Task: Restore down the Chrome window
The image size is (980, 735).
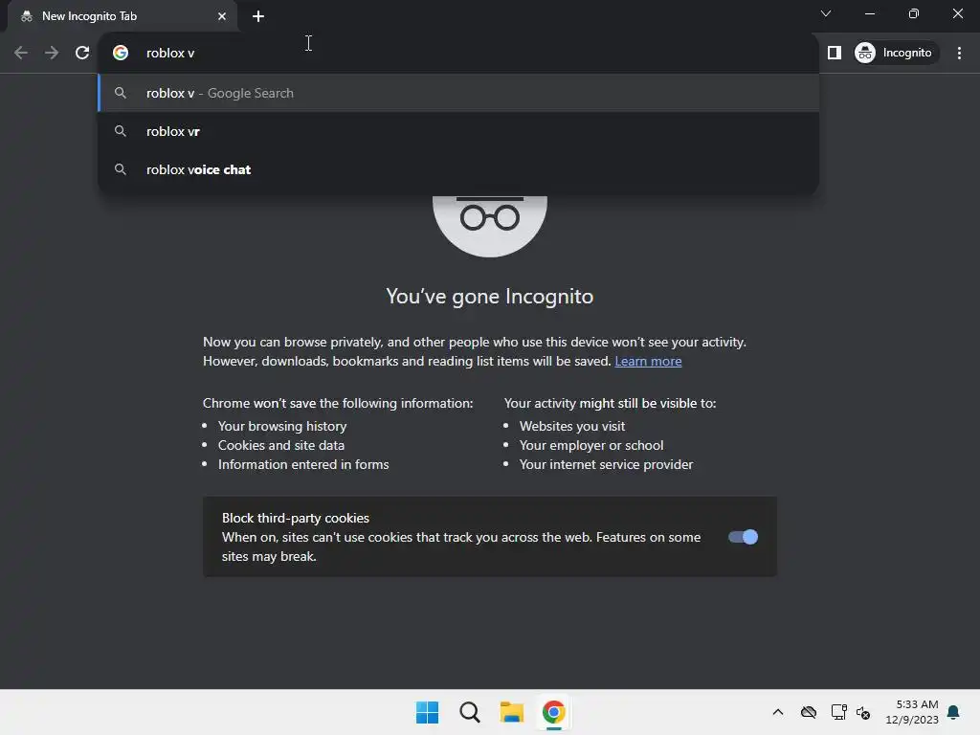Action: click(x=914, y=13)
